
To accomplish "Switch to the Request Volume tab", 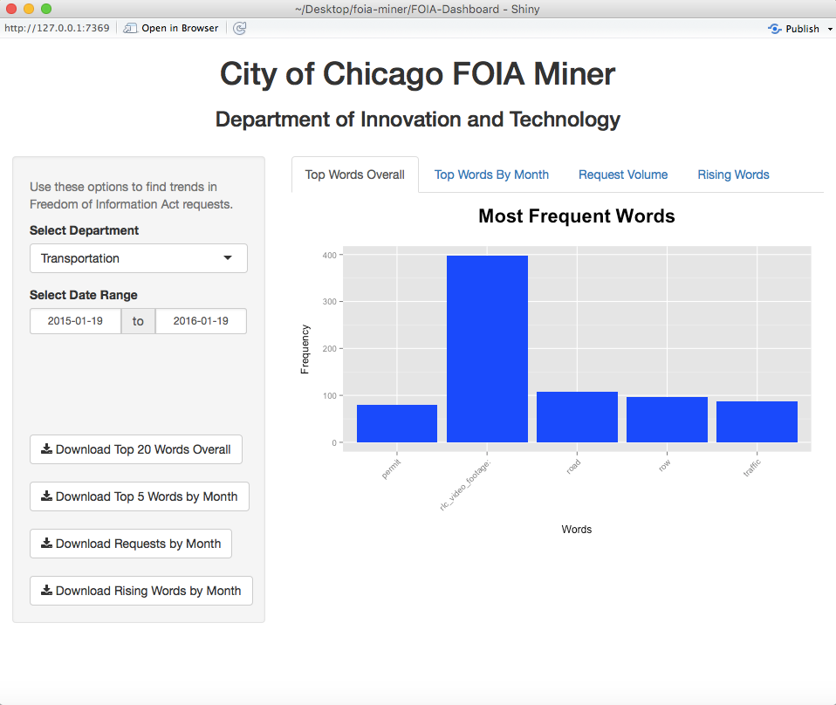I will (623, 175).
